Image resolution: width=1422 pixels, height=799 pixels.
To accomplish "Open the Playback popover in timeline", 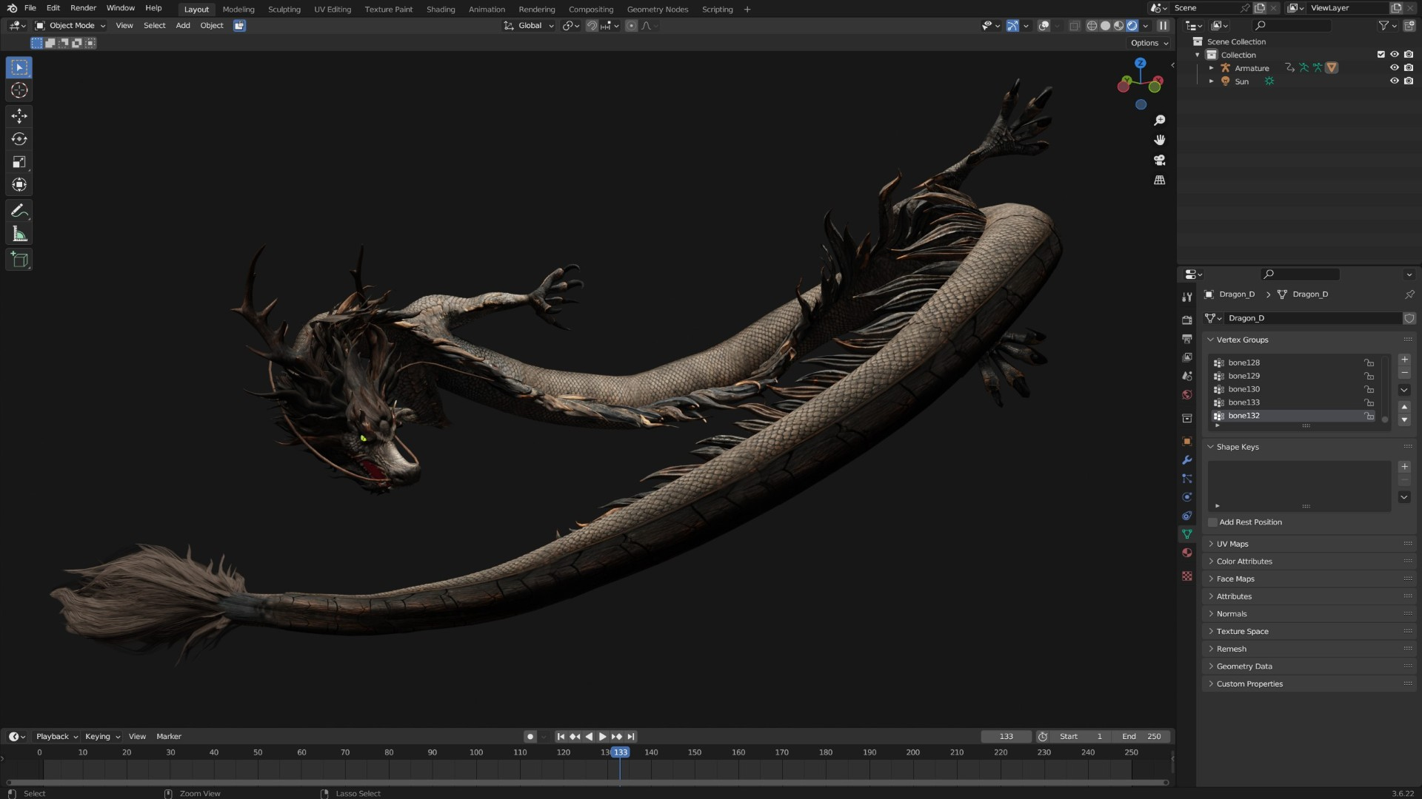I will pyautogui.click(x=57, y=737).
